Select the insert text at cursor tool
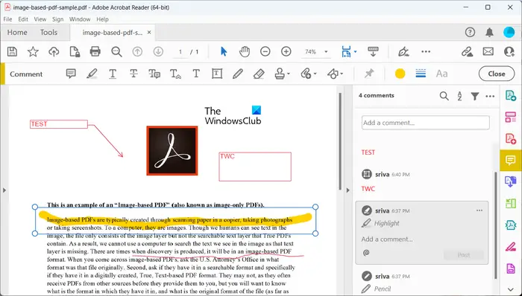522x296 pixels. click(x=175, y=74)
